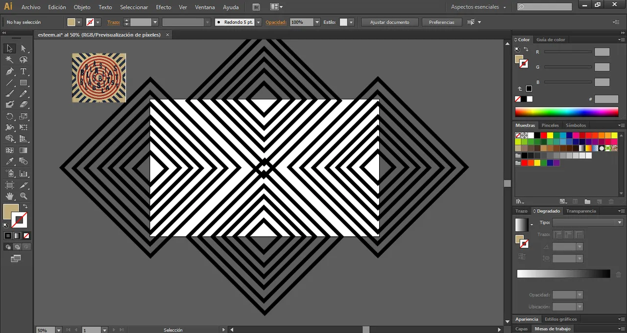627x333 pixels.
Task: Open stroke color dropdown in control bar
Action: coord(98,22)
